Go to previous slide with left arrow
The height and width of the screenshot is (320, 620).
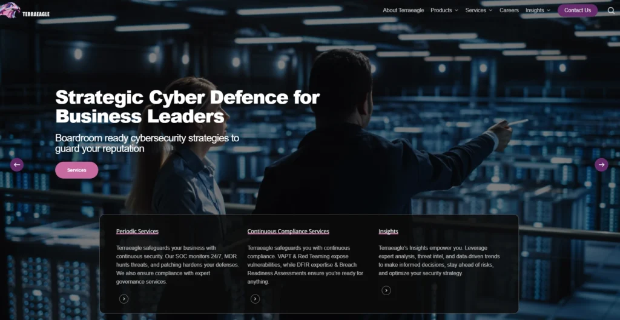[x=16, y=164]
